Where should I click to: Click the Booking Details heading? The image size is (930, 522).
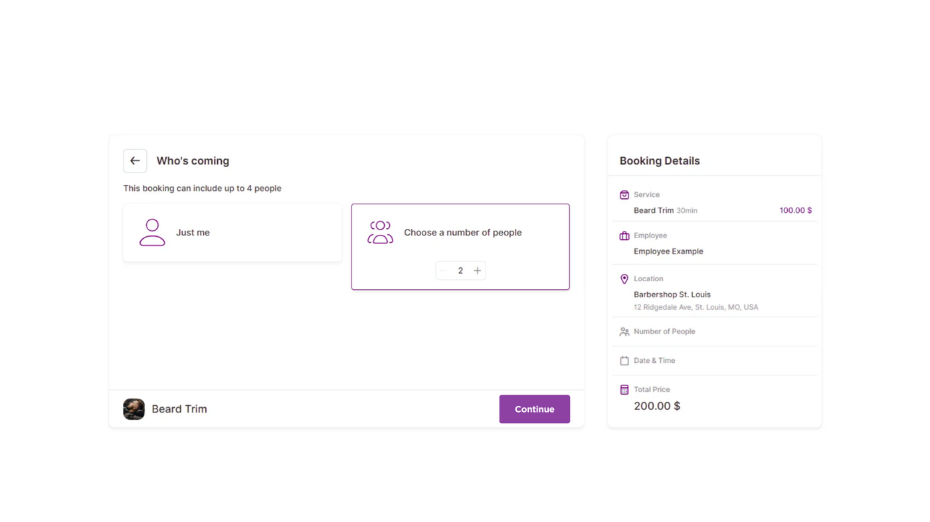pyautogui.click(x=660, y=161)
